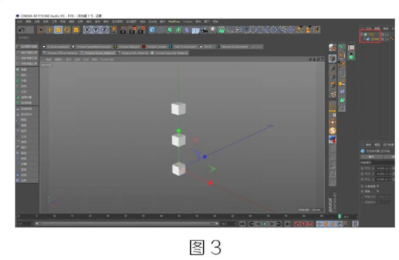Jump to end of timeline
The width and height of the screenshot is (399, 260).
click(x=288, y=224)
